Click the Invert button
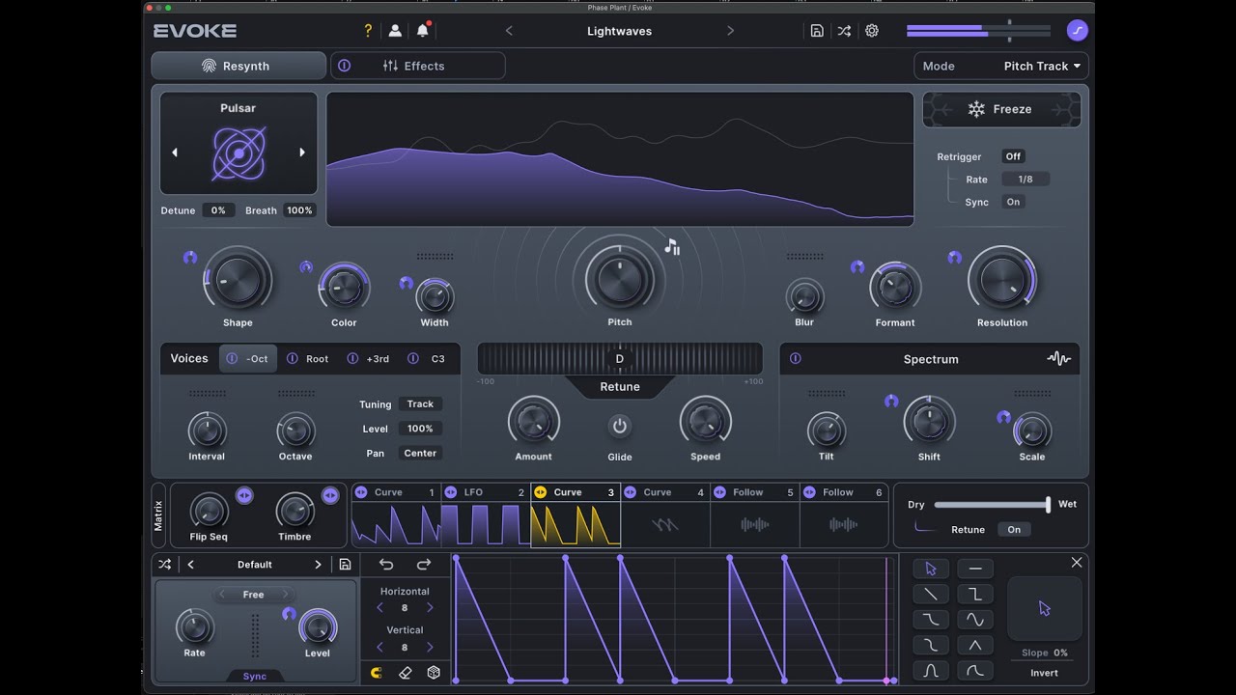 coord(1044,673)
